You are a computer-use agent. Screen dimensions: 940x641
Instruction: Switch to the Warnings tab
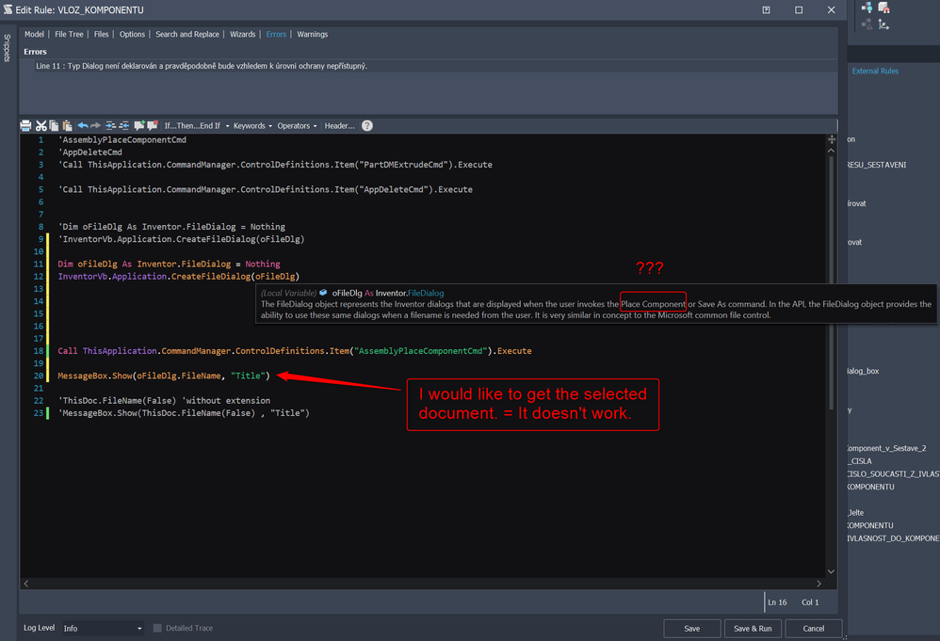click(x=313, y=34)
